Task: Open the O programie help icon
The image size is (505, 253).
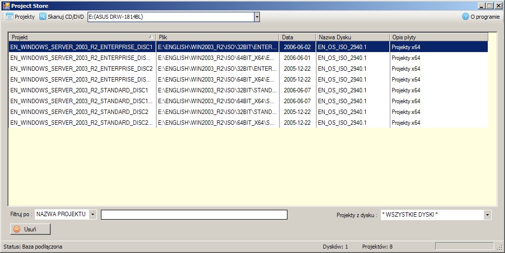Action: click(x=466, y=16)
